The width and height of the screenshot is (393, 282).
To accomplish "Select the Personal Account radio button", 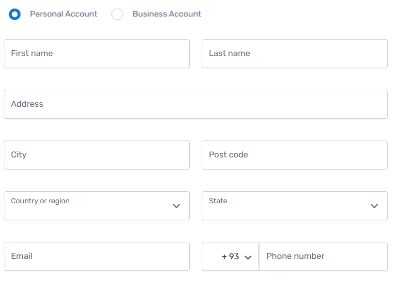I will tap(15, 14).
